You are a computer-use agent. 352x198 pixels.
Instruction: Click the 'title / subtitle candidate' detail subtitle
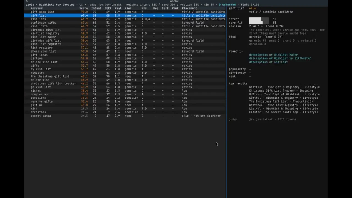click(x=271, y=12)
